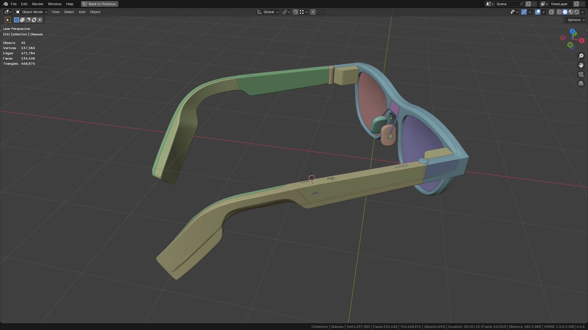Click the zoom view magnifier icon
Screen dimensions: 588x330
click(581, 56)
